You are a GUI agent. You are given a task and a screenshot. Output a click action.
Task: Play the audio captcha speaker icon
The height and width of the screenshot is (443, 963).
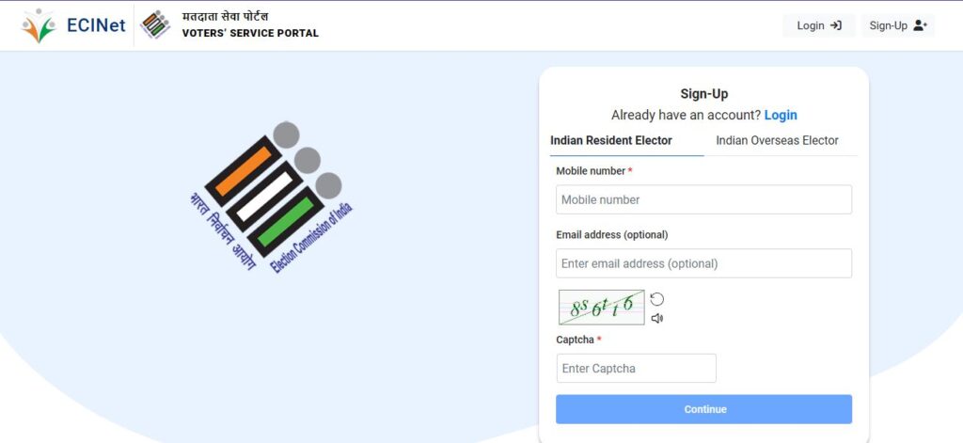657,318
